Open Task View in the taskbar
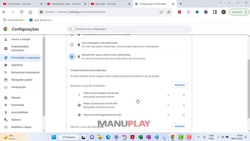 coord(83,137)
